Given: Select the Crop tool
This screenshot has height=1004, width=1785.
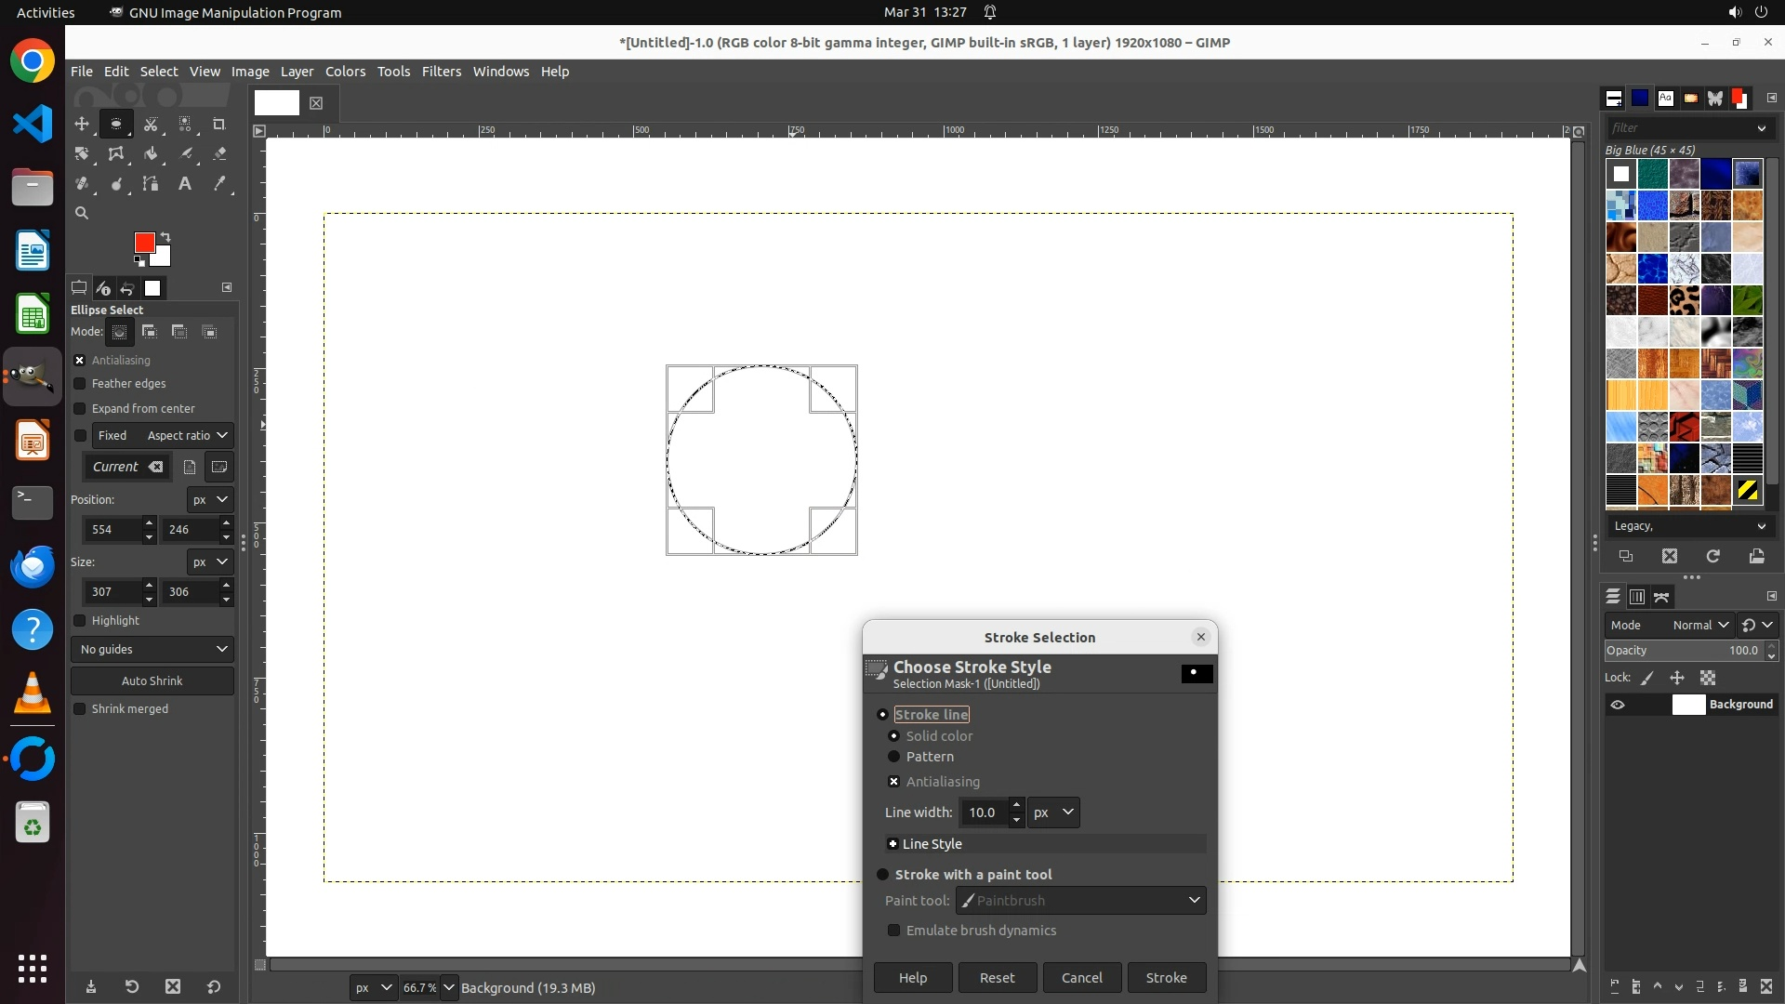Looking at the screenshot, I should (x=219, y=124).
